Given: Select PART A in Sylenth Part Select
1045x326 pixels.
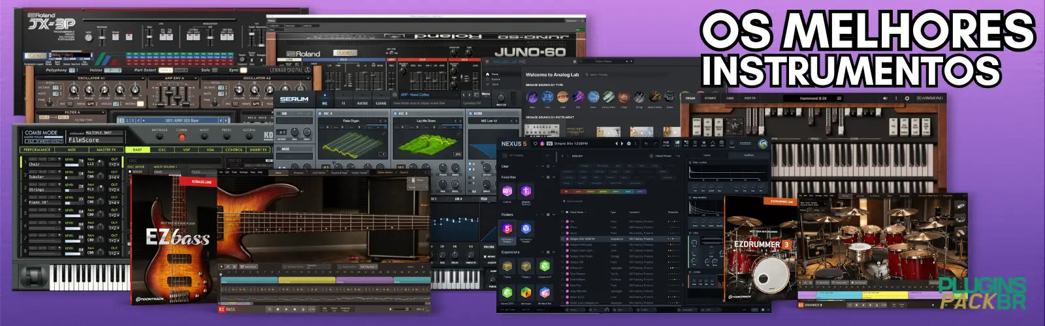Looking at the screenshot, I should tap(166, 70).
